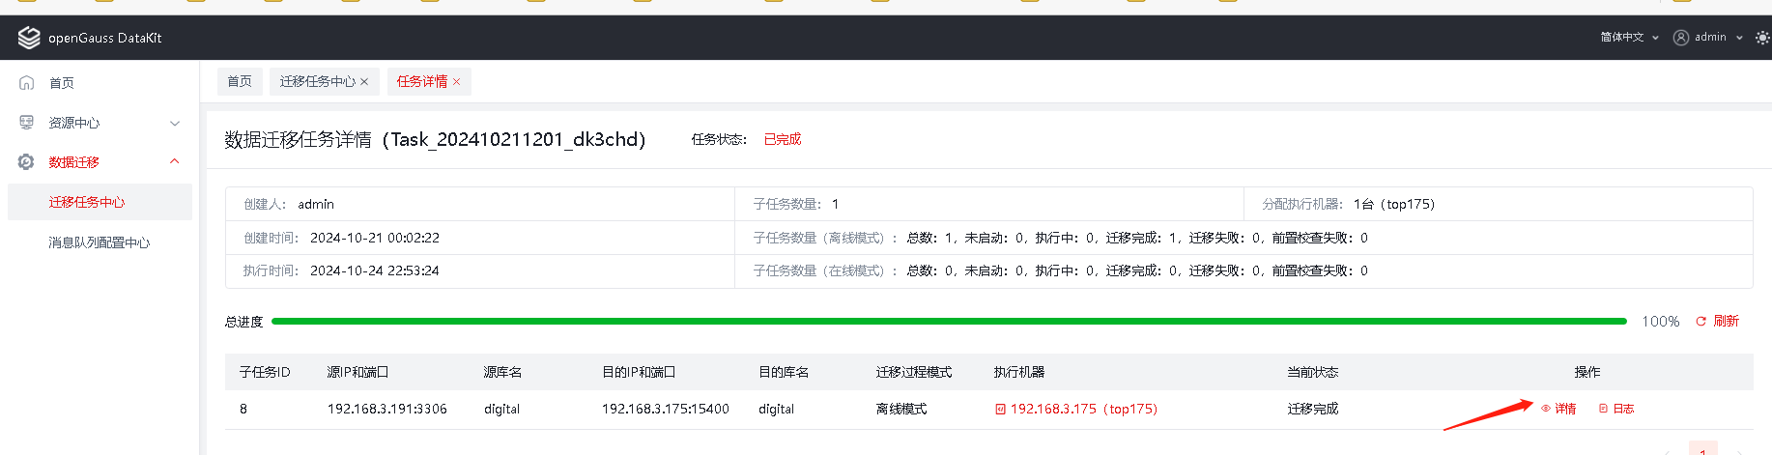Screen dimensions: 1772x455
Task: Click the task title Task_202410211201_dk3chd
Action: coord(513,139)
